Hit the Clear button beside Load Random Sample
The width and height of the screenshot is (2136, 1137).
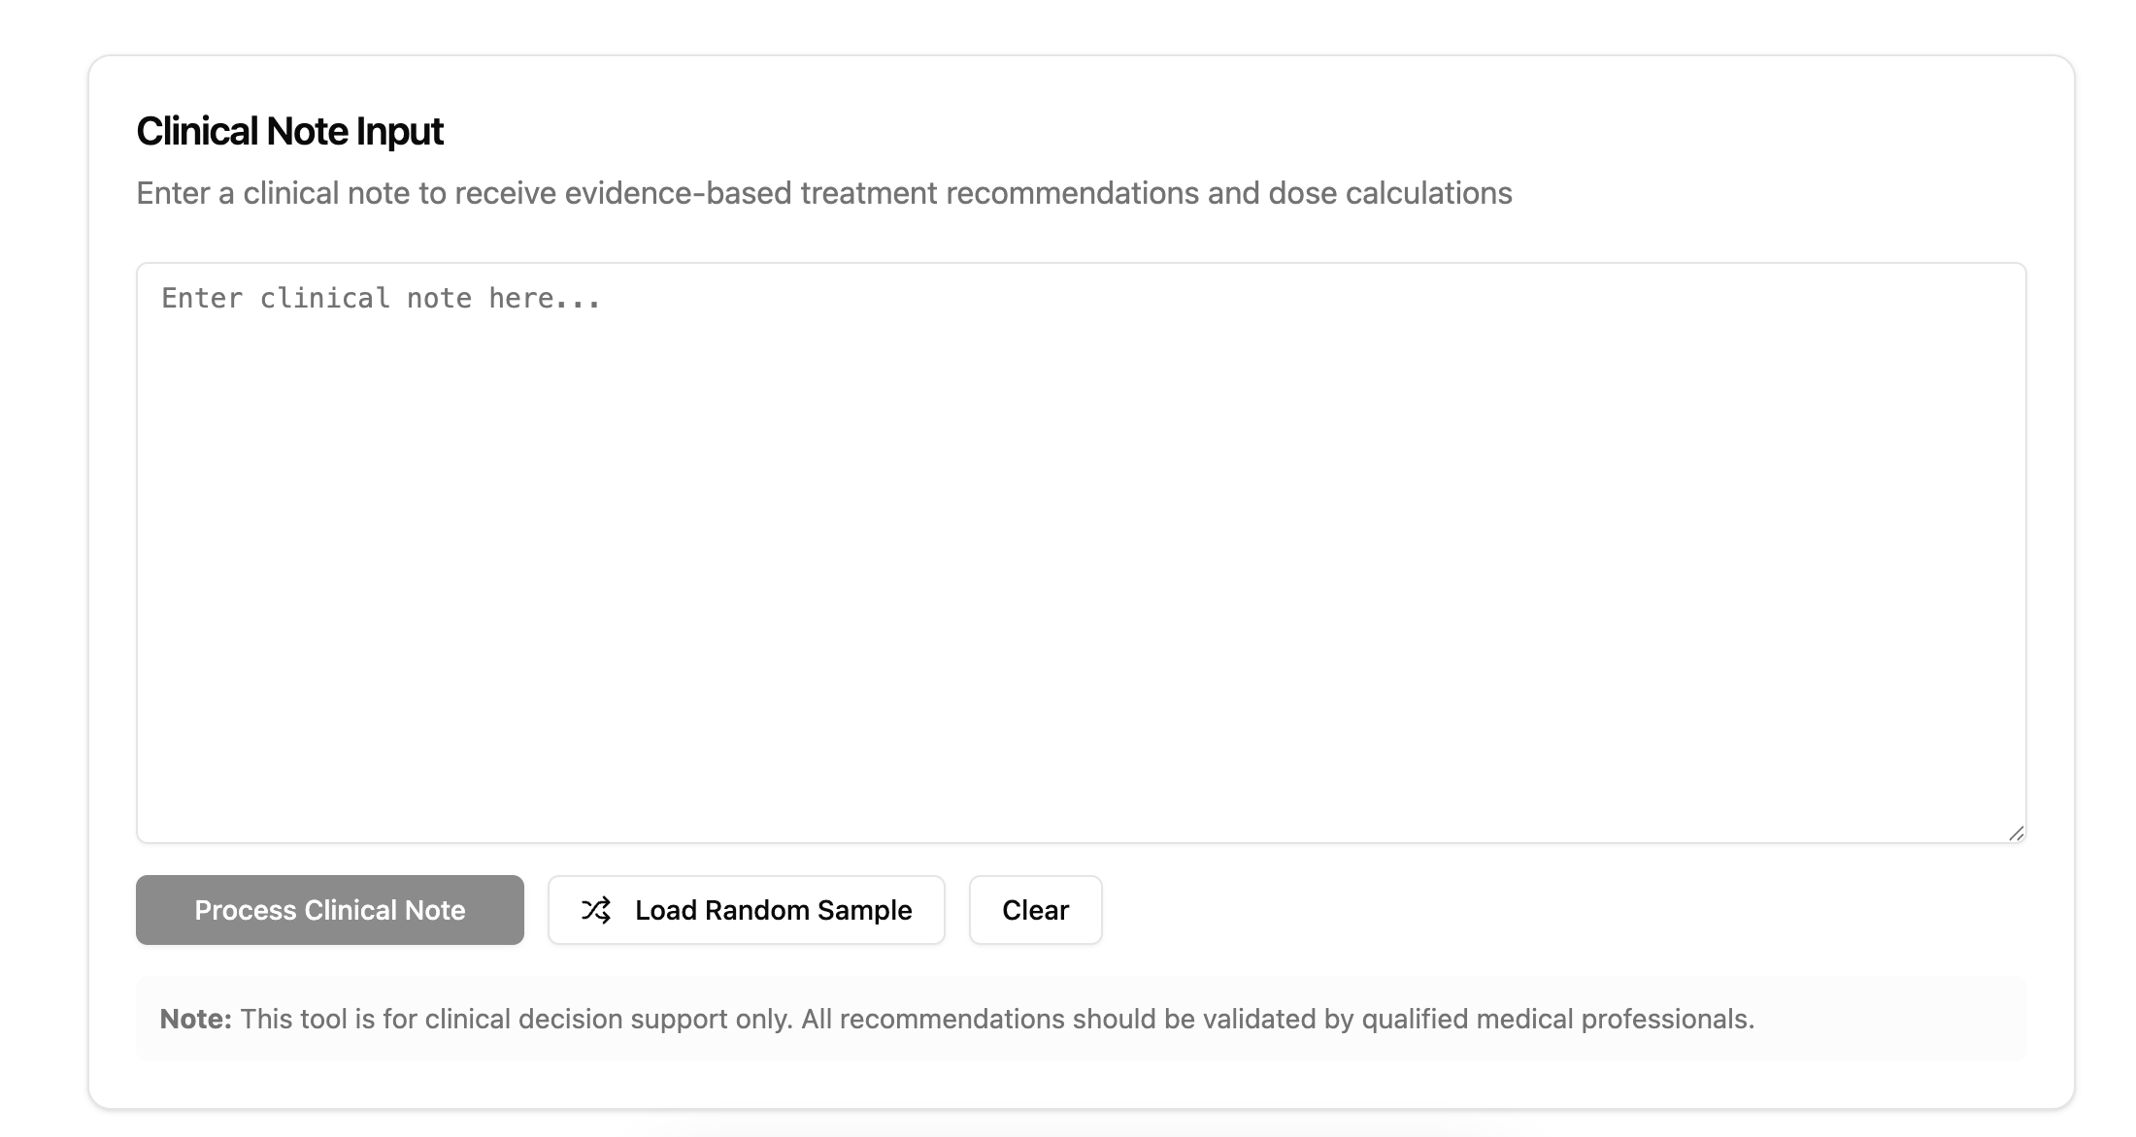(1035, 910)
